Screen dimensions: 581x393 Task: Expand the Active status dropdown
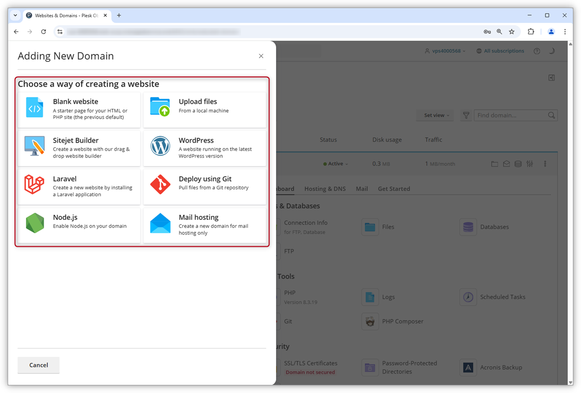pos(334,163)
